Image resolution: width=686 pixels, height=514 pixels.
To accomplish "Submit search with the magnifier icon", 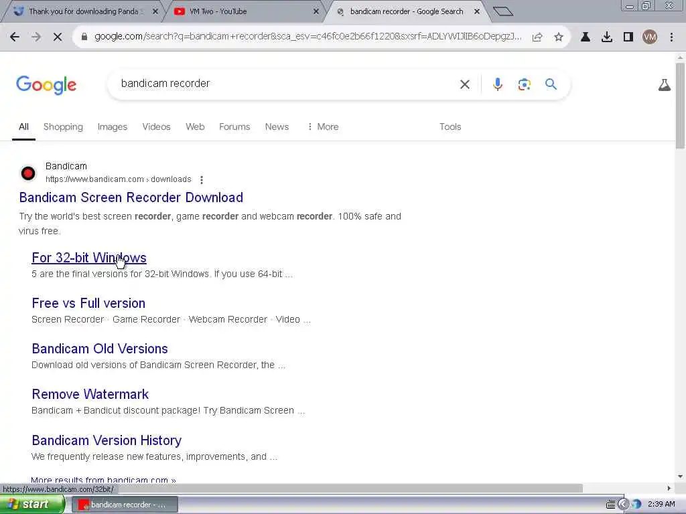I will pyautogui.click(x=551, y=84).
